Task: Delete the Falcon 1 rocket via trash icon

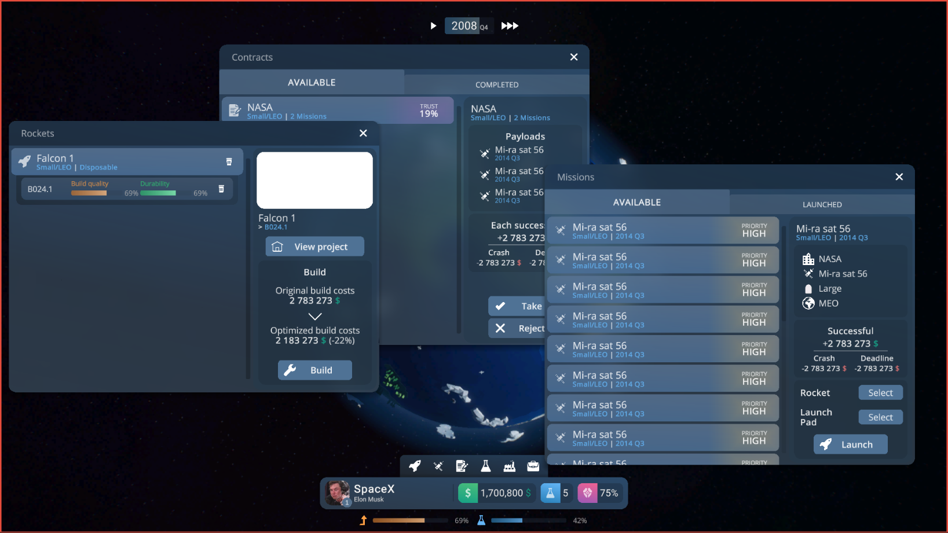Action: coord(229,162)
